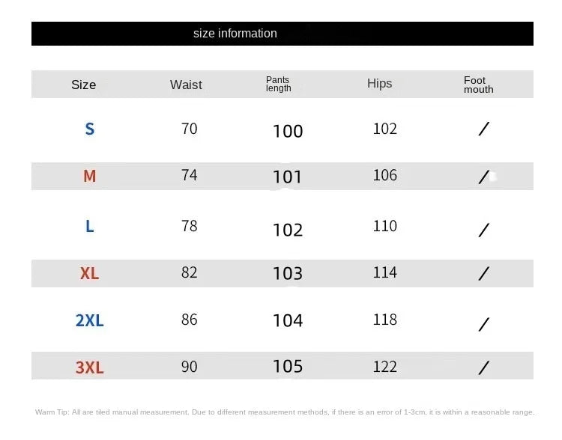
Task: Select the red '3XL' size label
Action: [90, 367]
